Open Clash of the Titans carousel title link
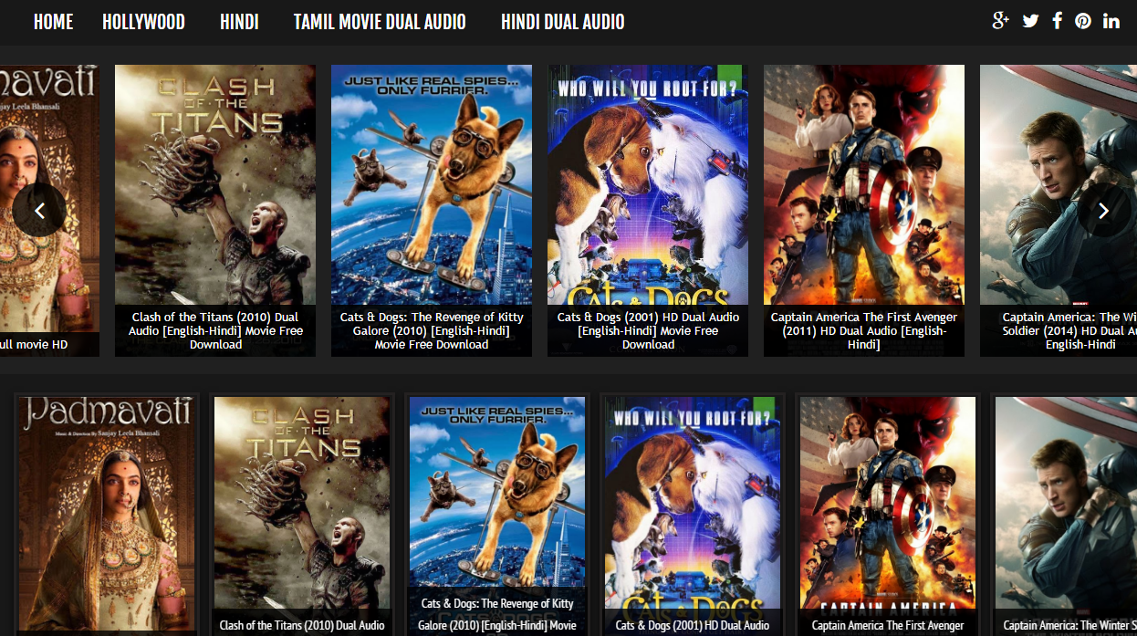This screenshot has height=636, width=1137. pyautogui.click(x=215, y=330)
